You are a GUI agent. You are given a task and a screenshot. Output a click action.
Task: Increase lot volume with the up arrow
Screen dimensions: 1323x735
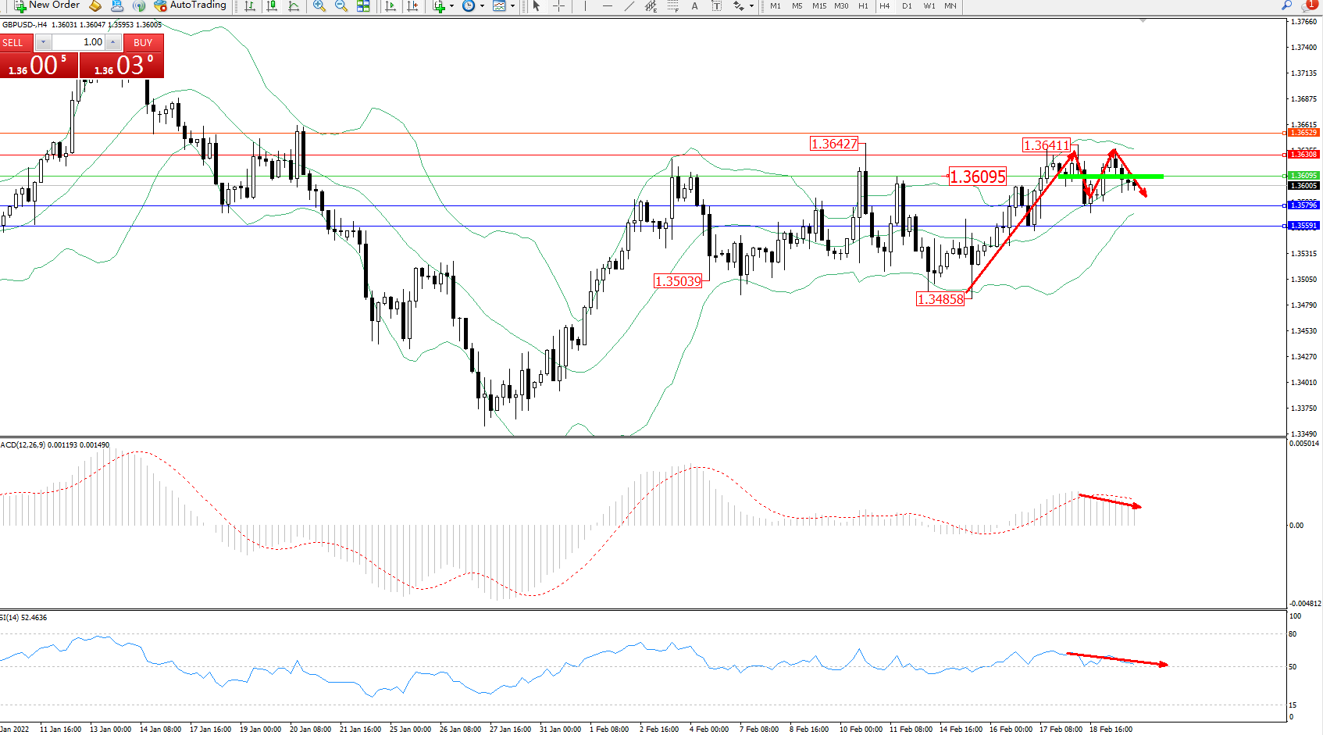point(113,42)
